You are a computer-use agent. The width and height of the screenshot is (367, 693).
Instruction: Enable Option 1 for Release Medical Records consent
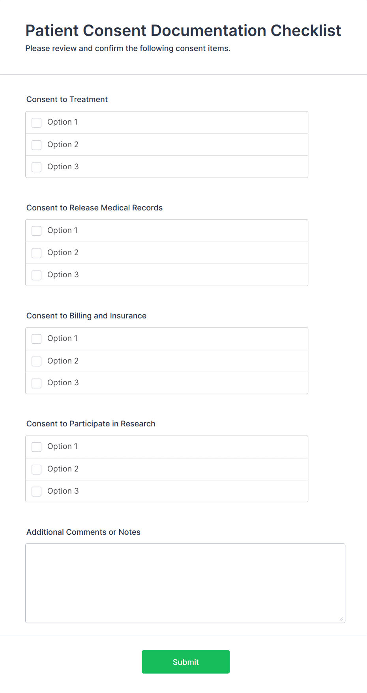pos(36,231)
